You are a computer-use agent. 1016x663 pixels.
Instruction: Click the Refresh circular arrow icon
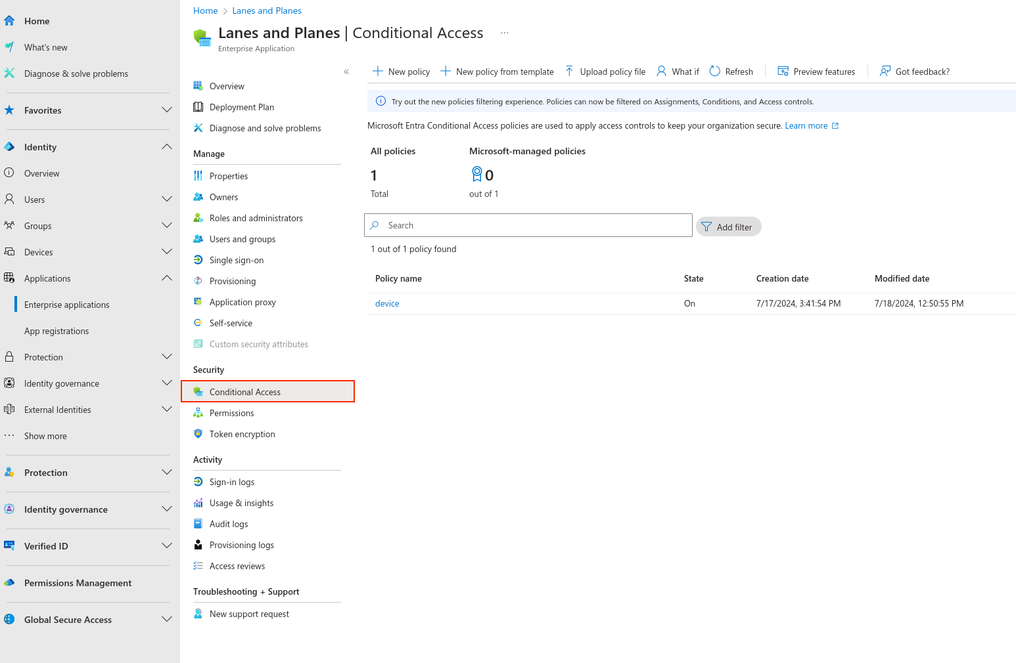(715, 71)
